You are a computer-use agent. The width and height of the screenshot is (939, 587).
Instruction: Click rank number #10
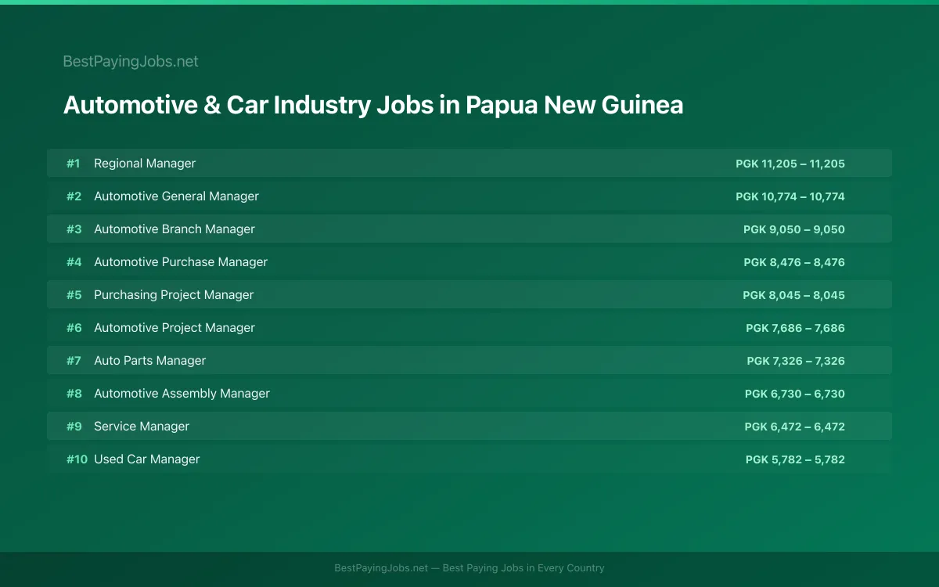point(77,459)
